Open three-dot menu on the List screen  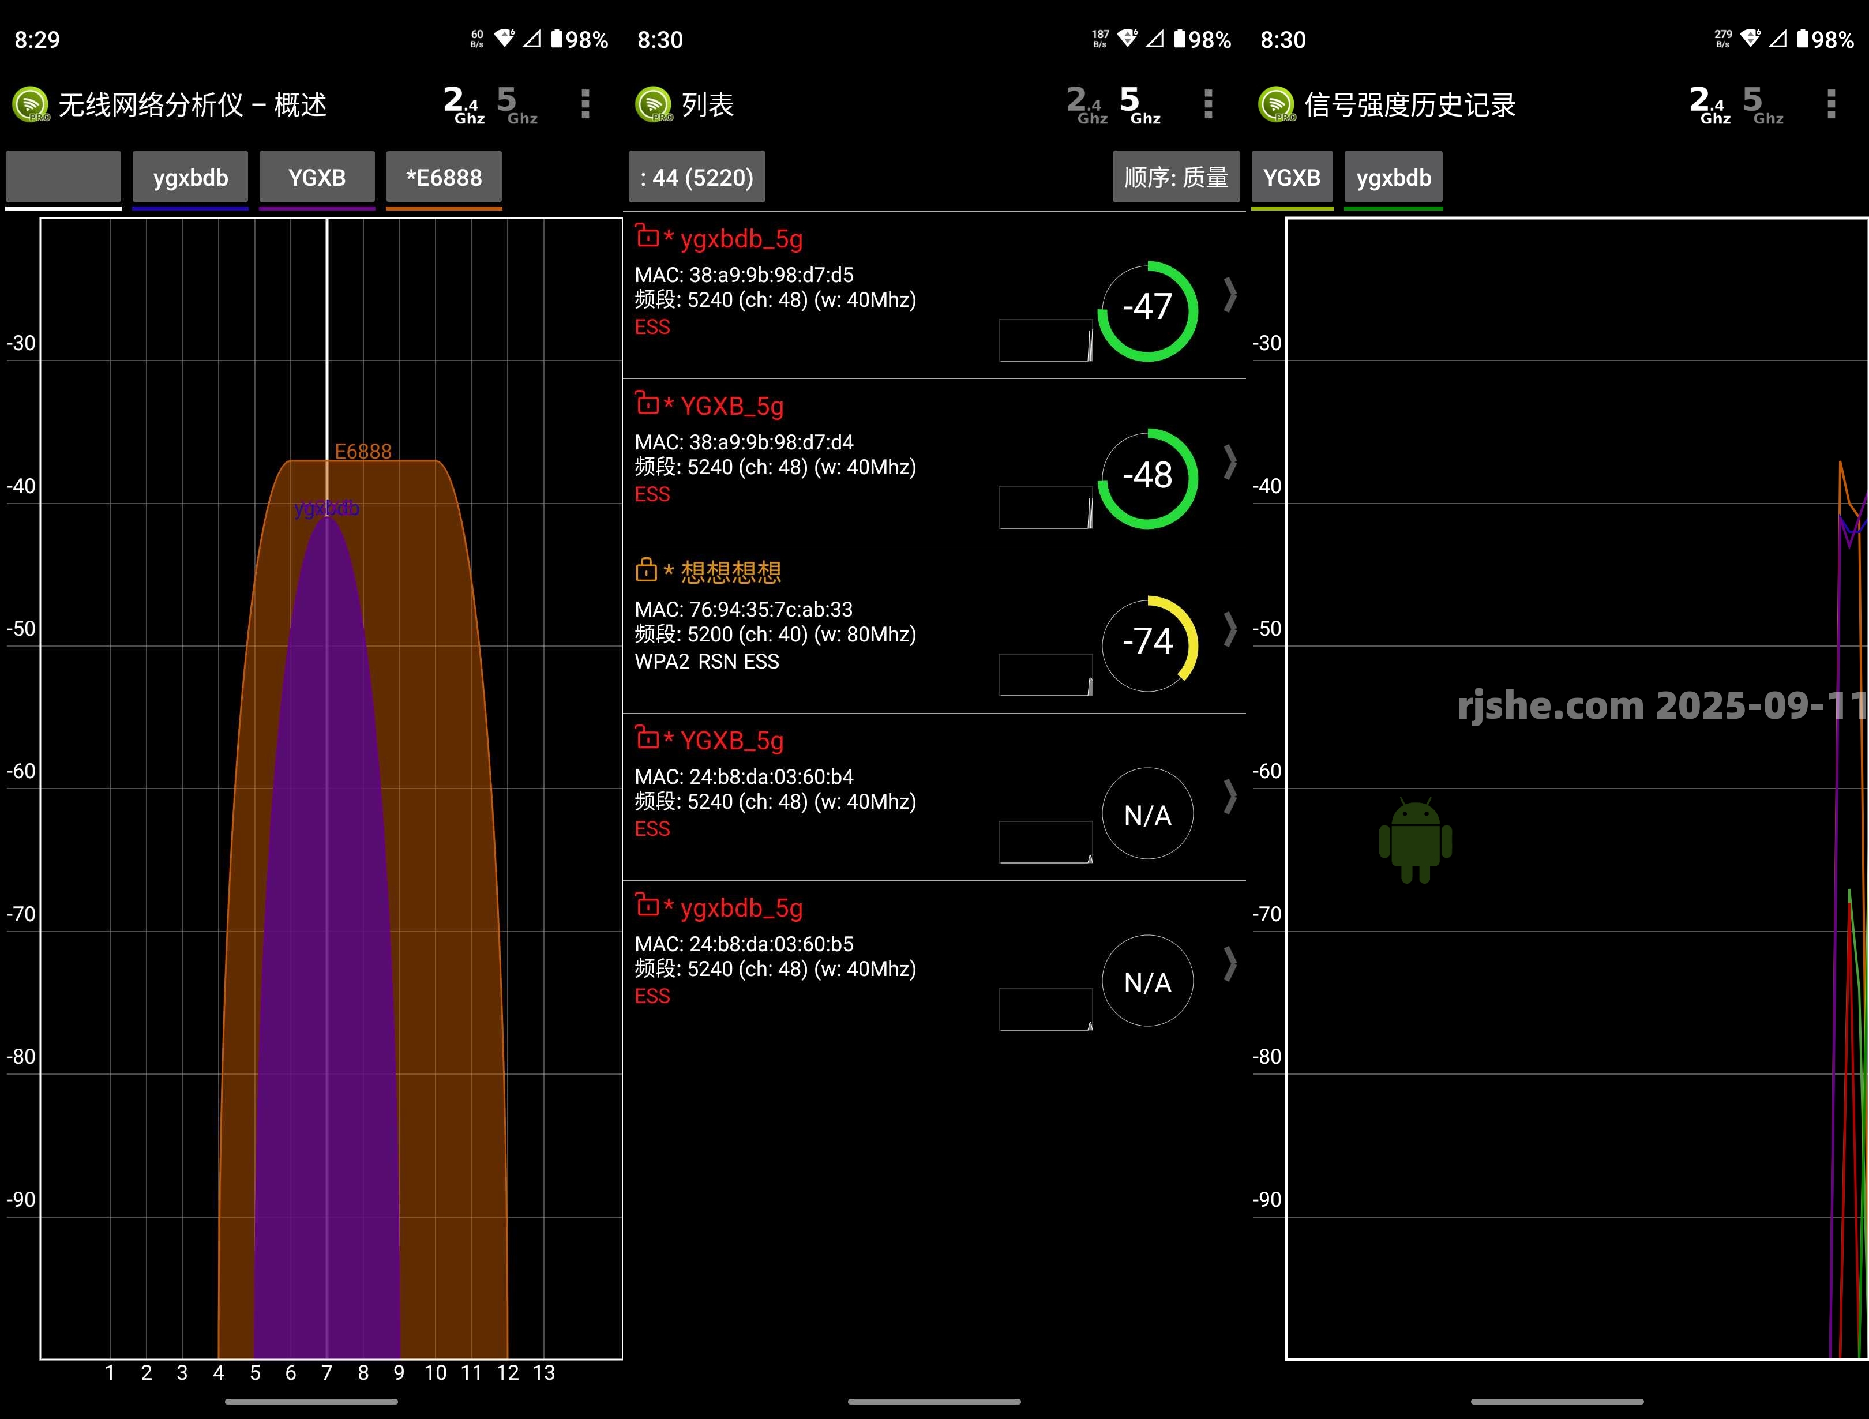point(1207,105)
